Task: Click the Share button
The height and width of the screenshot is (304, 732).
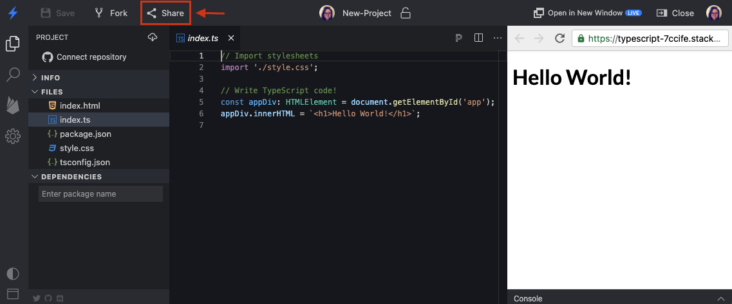Action: [165, 13]
